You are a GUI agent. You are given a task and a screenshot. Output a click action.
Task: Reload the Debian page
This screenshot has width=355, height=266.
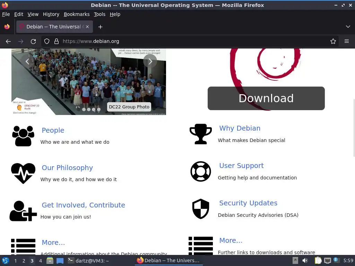pos(33,42)
